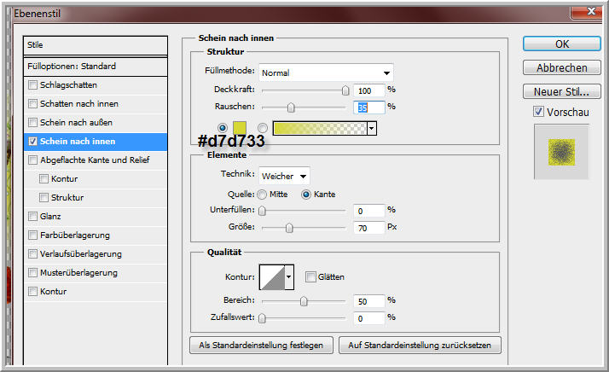609x372 pixels.
Task: Open the gradient editor preview bar
Action: click(x=320, y=128)
